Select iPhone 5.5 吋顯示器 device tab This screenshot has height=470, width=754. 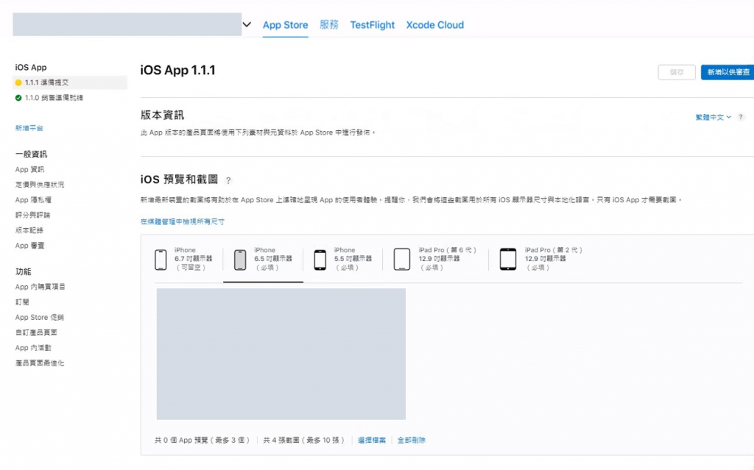(x=343, y=259)
